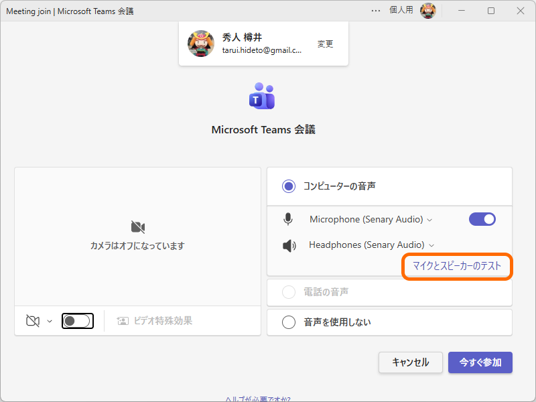The height and width of the screenshot is (402, 536).
Task: Toggle the microphone switch off
Action: click(x=482, y=219)
